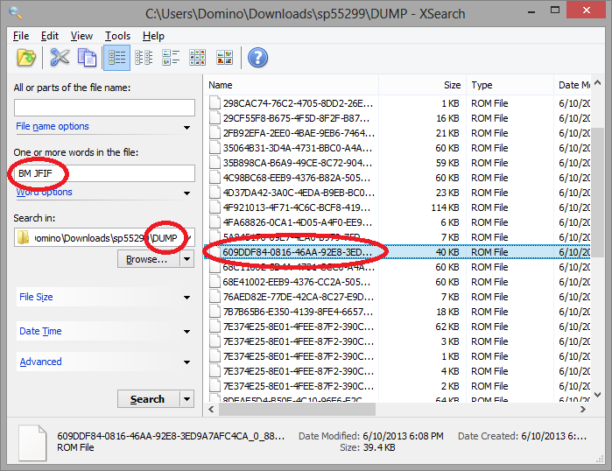Click the Search button

coord(149,399)
